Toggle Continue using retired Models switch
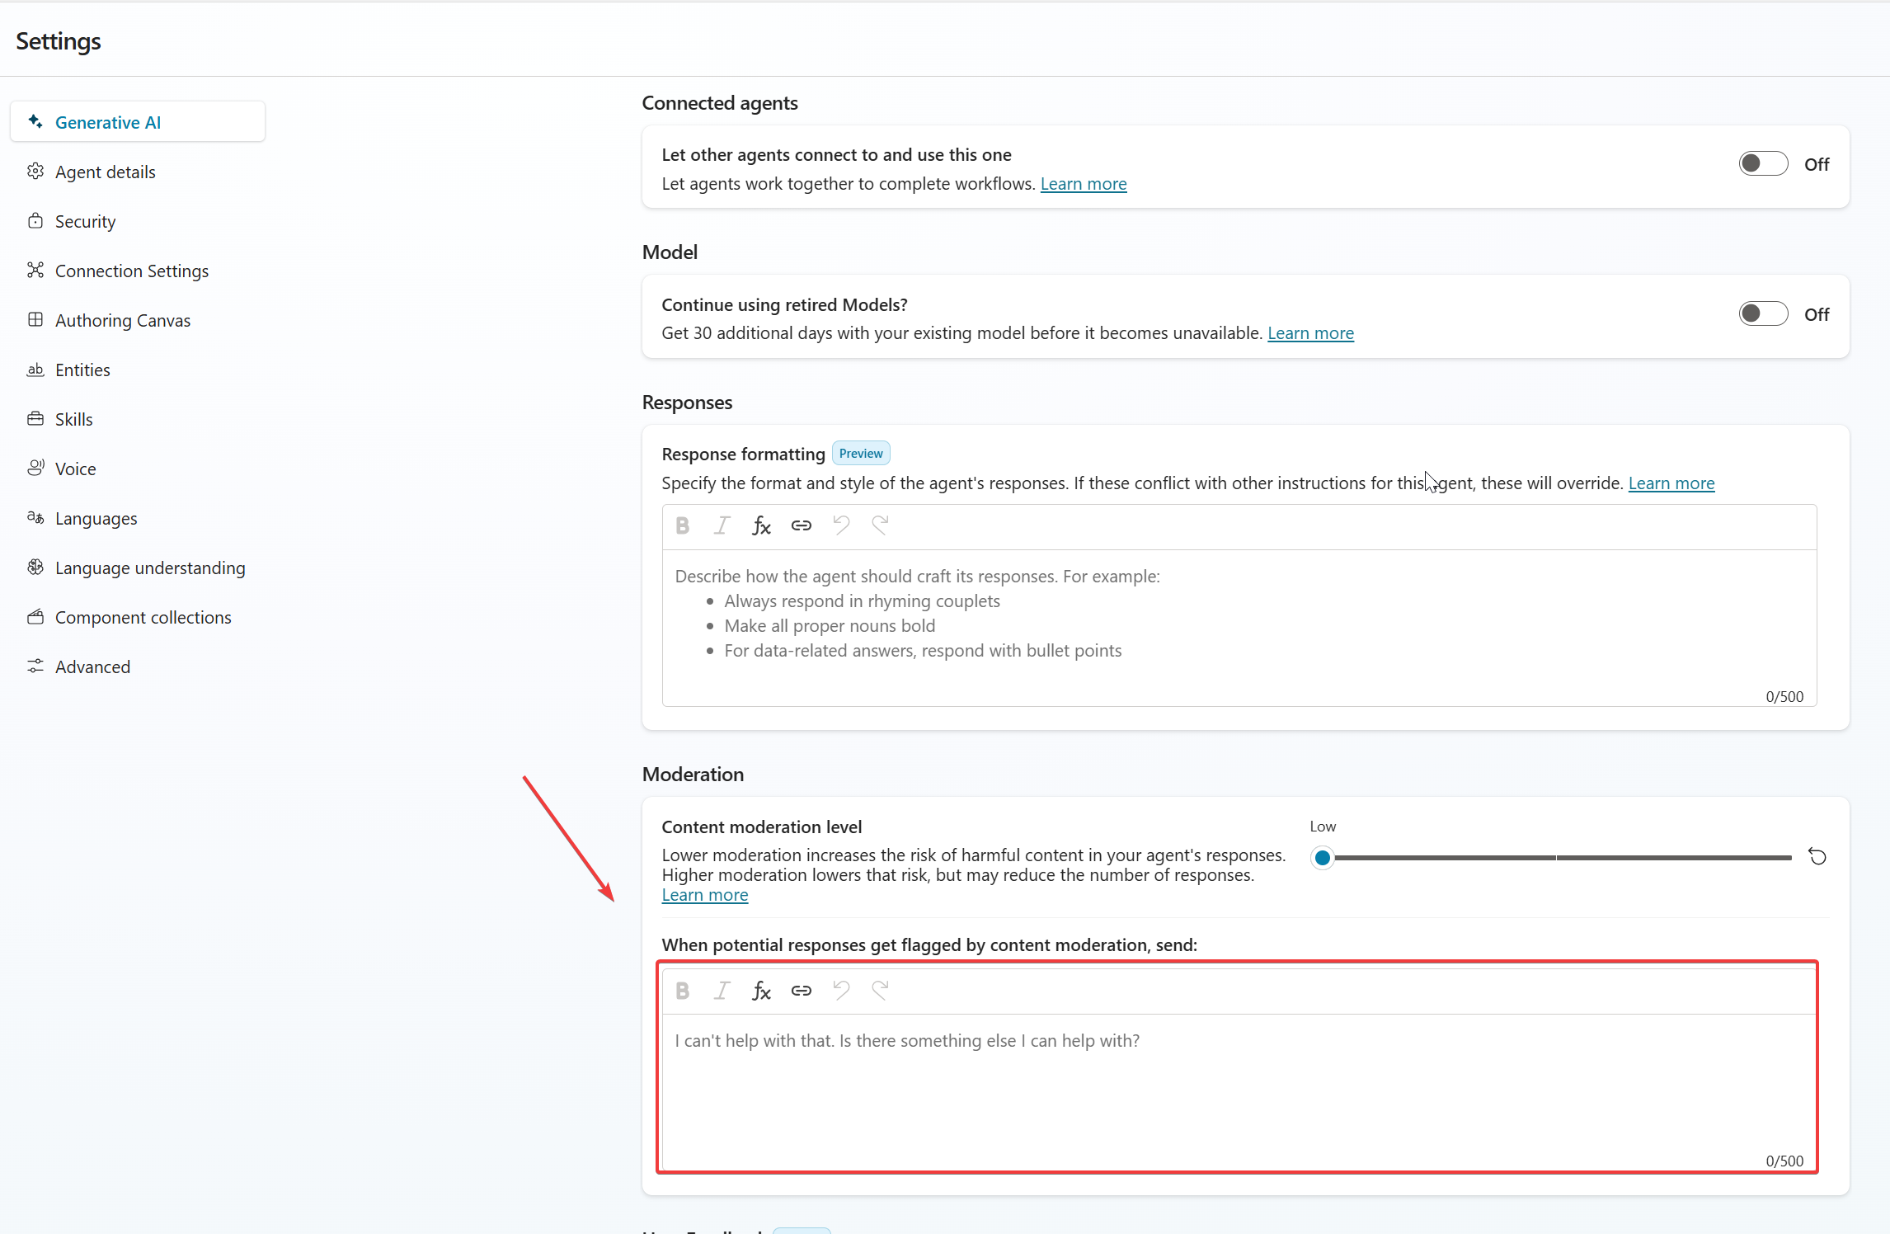The image size is (1890, 1234). click(1763, 314)
